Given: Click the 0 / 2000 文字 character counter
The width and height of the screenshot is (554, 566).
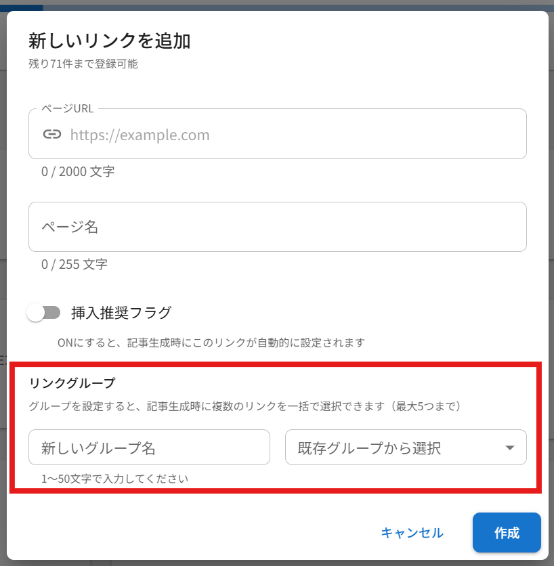Looking at the screenshot, I should (78, 172).
